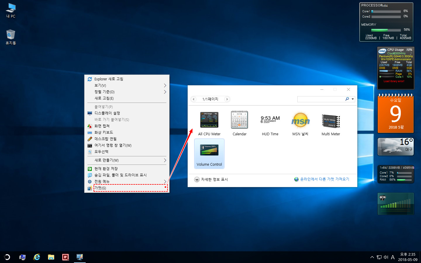Click the network tray icon
The width and height of the screenshot is (421, 263).
tap(379, 257)
